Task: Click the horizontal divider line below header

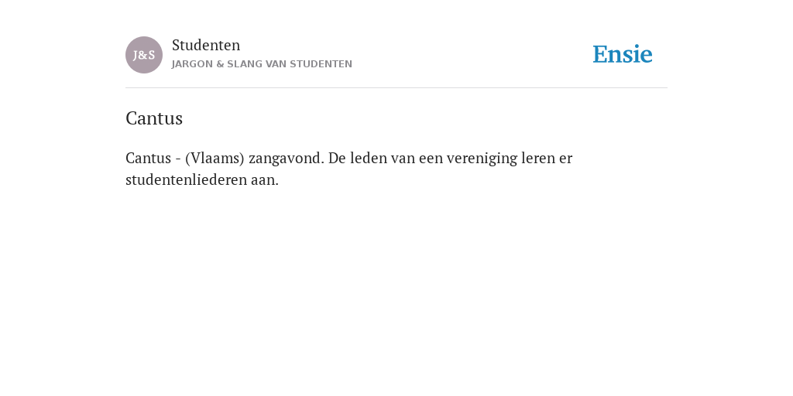Action: [x=396, y=88]
